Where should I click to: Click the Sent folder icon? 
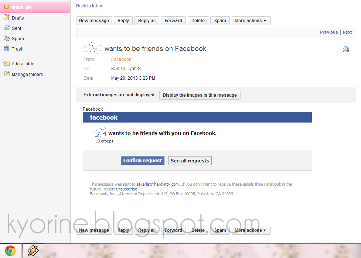(6, 28)
